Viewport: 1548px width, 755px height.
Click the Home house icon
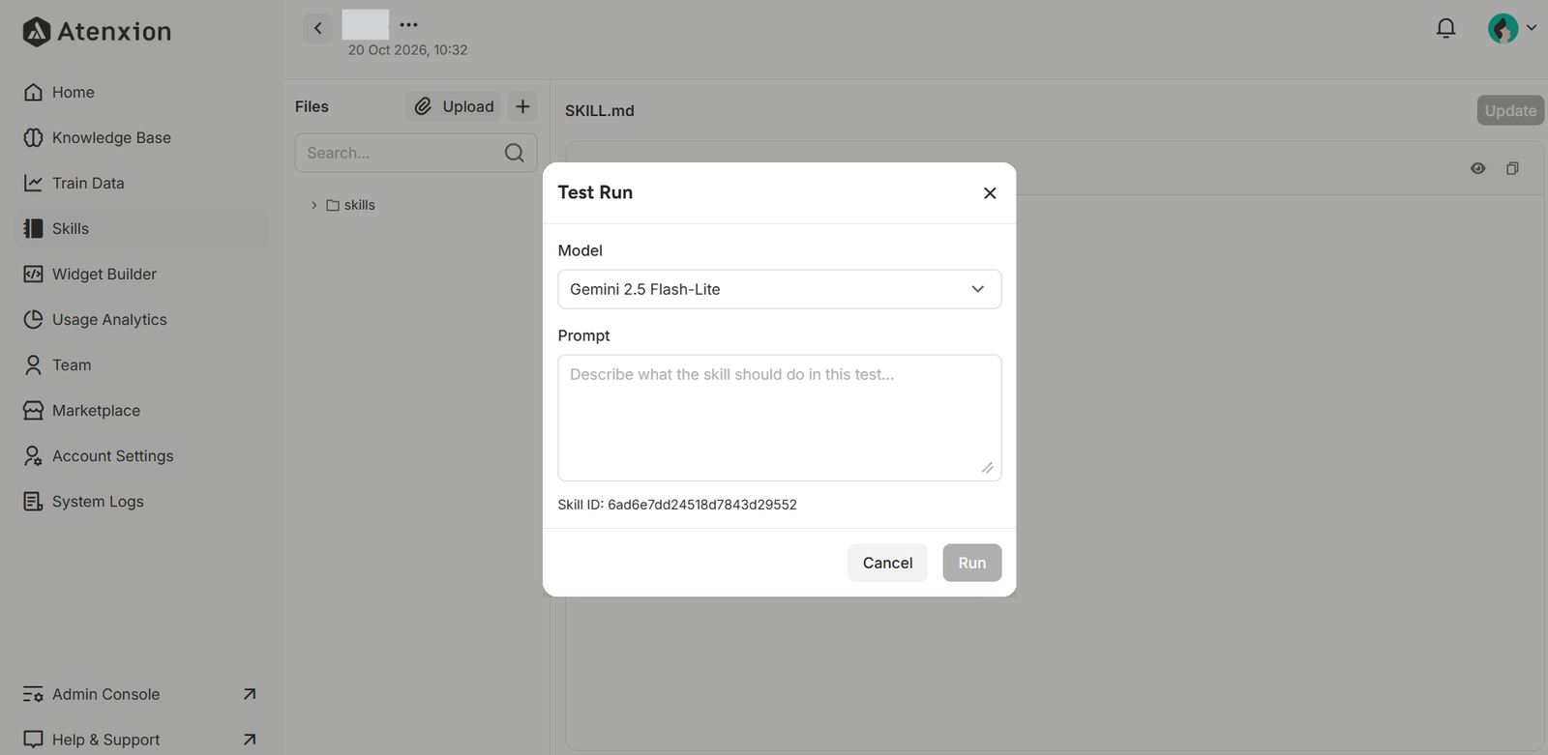[x=33, y=92]
